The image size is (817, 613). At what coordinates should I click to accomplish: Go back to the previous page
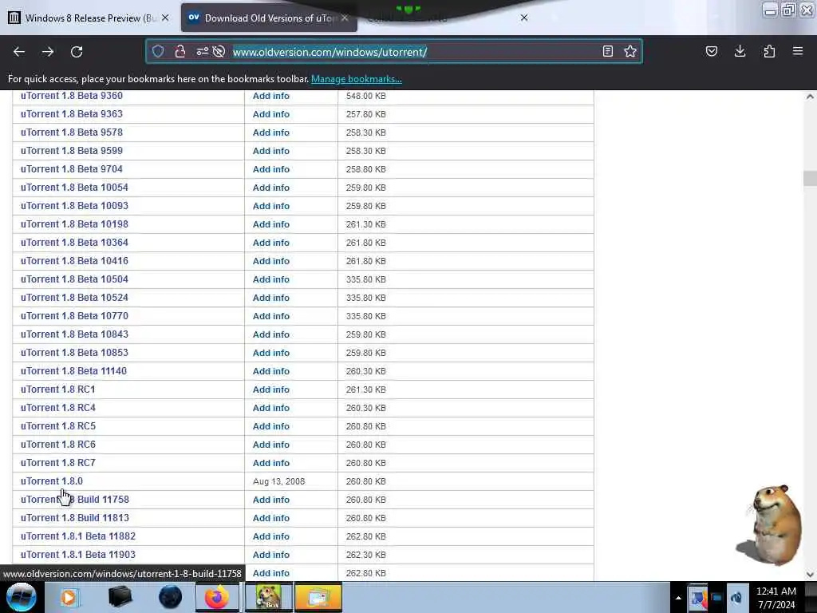[19, 52]
